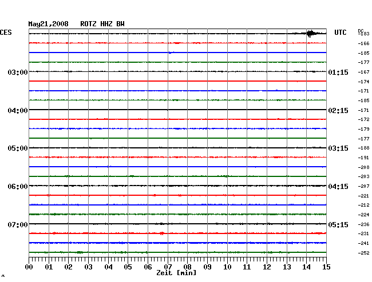This screenshot has height=282, width=372.
Task: Select the 05:15 UTC time label
Action: coord(338,224)
